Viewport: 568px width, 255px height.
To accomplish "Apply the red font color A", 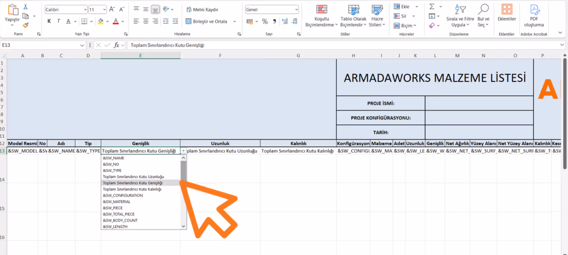I will coord(116,21).
